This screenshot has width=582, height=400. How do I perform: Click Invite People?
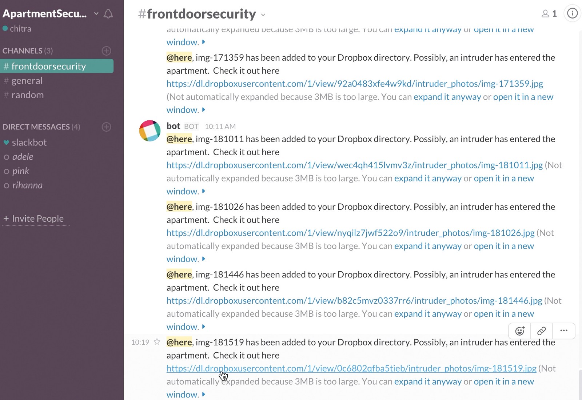point(37,219)
